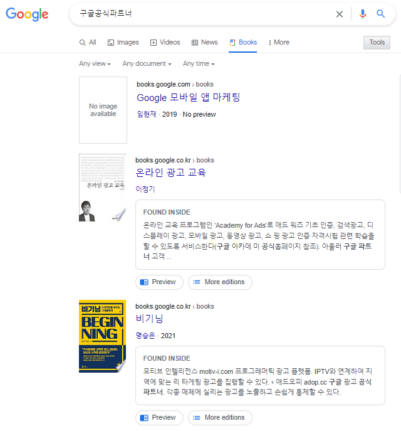Click the yellow BEGINNING book cover
The image size is (401, 431).
tap(103, 336)
